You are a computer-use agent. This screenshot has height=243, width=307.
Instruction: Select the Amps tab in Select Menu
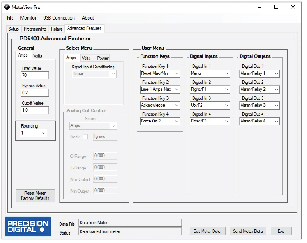pos(71,58)
